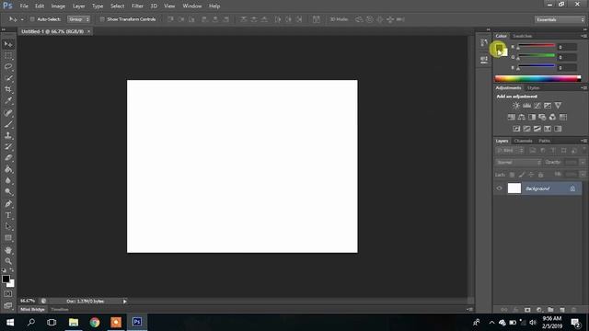Image resolution: width=589 pixels, height=331 pixels.
Task: Switch to the Styles tab
Action: pyautogui.click(x=533, y=88)
